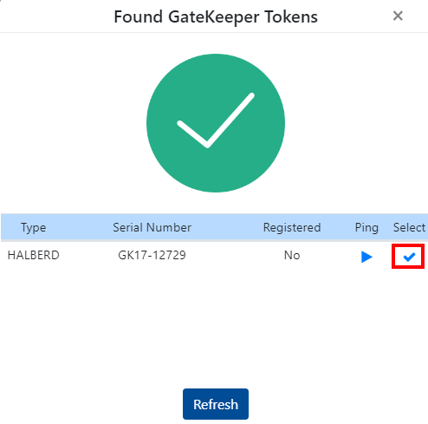Image resolution: width=428 pixels, height=424 pixels.
Task: Click the Select column header
Action: tap(409, 228)
